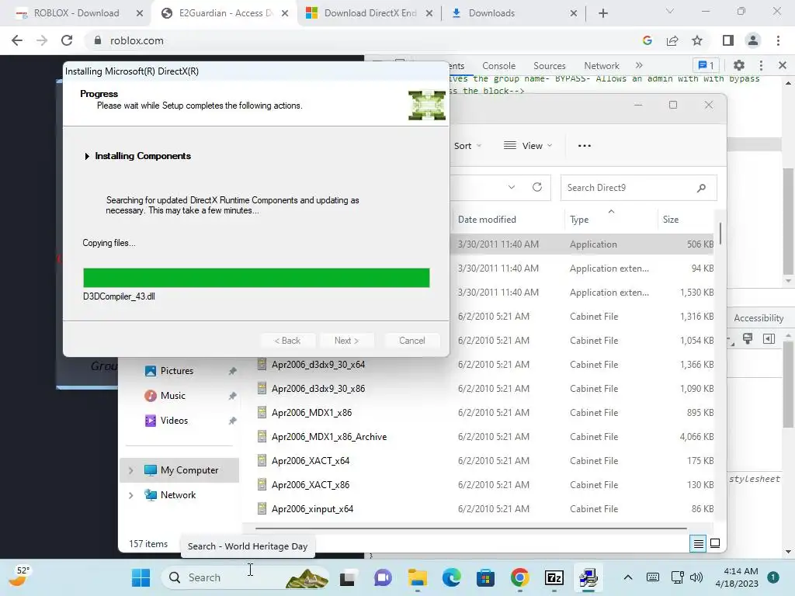Cancel the DirectX installation
Viewport: 795px width, 596px height.
point(411,341)
